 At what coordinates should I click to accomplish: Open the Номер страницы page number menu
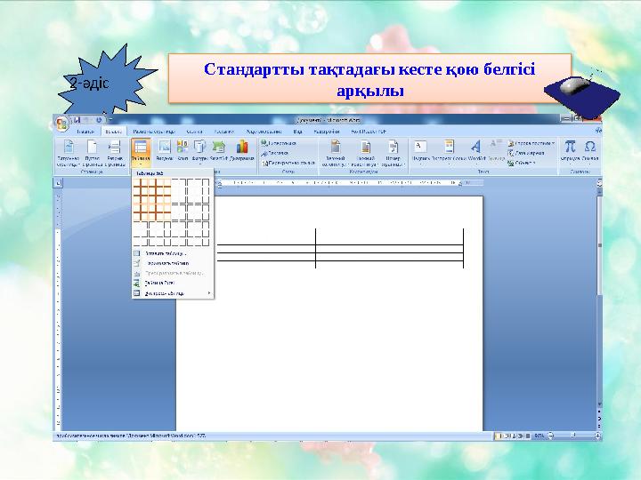[393, 153]
